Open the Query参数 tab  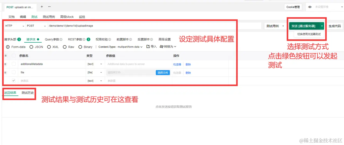point(53,39)
